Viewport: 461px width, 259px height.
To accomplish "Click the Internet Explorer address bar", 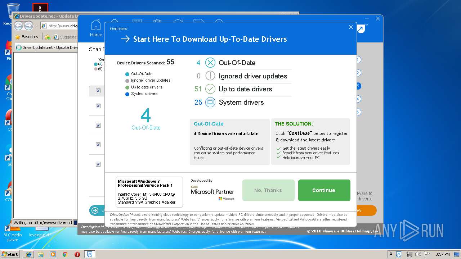I will [59, 26].
